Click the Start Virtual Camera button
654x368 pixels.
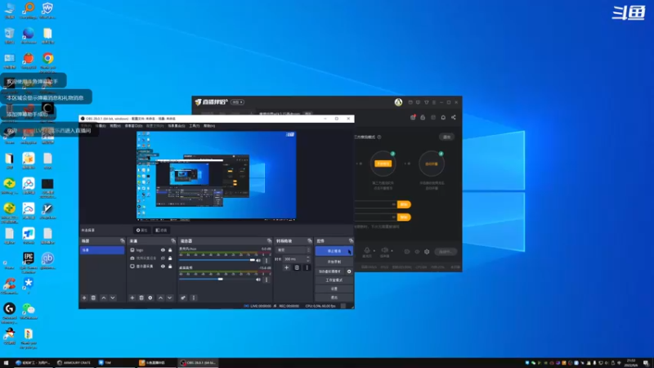pyautogui.click(x=330, y=272)
